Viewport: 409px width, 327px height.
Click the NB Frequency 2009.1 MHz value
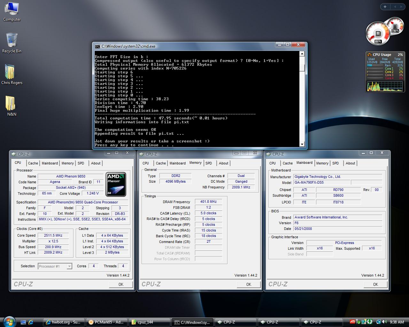pos(241,187)
